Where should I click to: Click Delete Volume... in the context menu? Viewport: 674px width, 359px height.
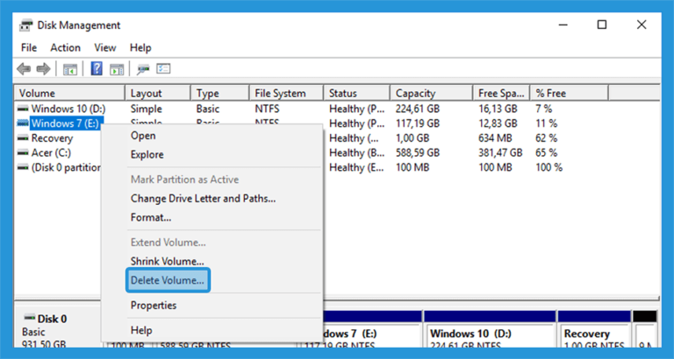pos(168,280)
